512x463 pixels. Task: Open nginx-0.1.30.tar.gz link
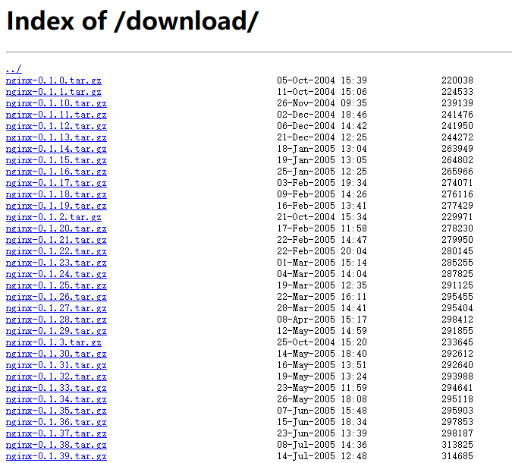(x=56, y=354)
